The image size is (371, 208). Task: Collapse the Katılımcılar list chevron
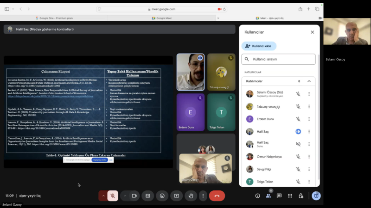[x=309, y=81]
